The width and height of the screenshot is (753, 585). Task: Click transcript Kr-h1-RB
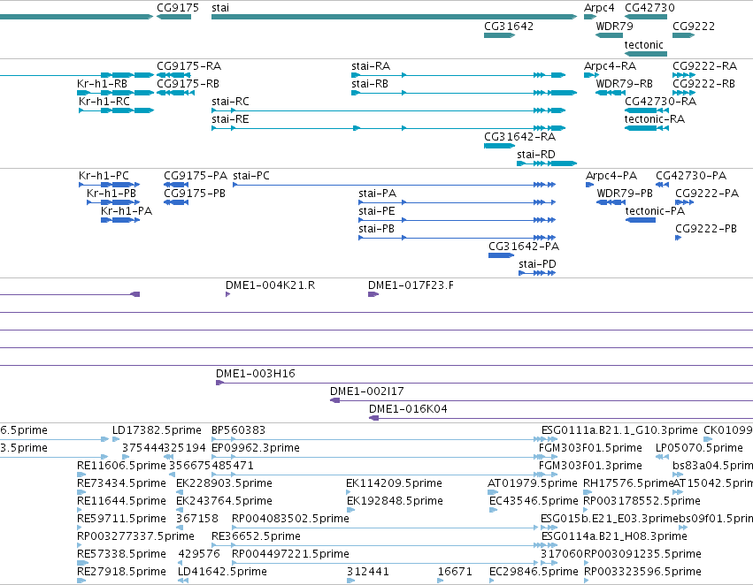(x=115, y=93)
